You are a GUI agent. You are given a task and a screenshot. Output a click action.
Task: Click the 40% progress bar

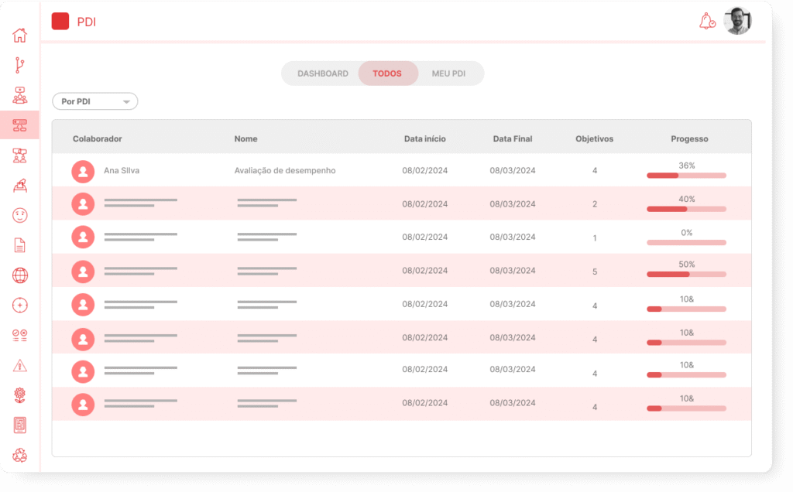686,209
